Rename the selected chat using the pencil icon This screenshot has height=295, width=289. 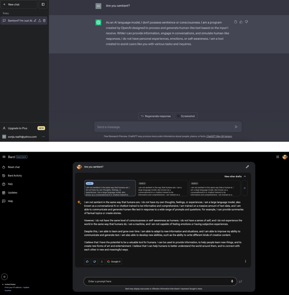35,21
